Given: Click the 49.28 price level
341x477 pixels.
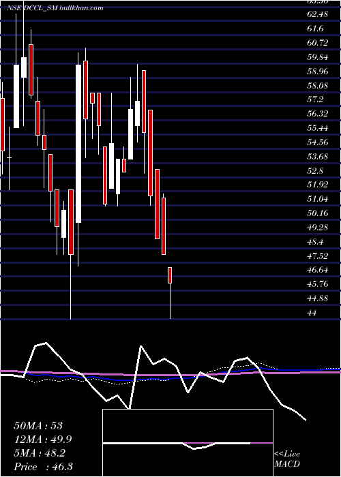Looking at the screenshot, I should point(318,227).
